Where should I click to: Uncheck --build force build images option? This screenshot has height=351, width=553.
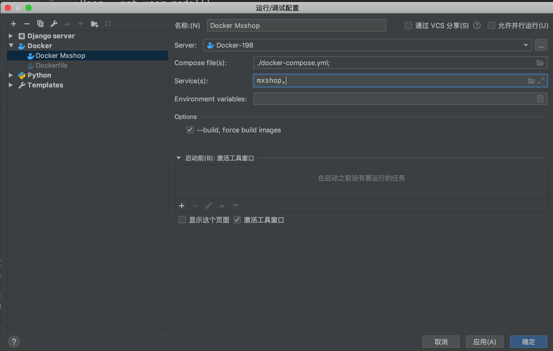pos(190,130)
